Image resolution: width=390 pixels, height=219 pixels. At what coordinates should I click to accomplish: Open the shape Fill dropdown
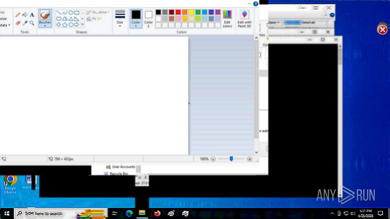point(94,19)
